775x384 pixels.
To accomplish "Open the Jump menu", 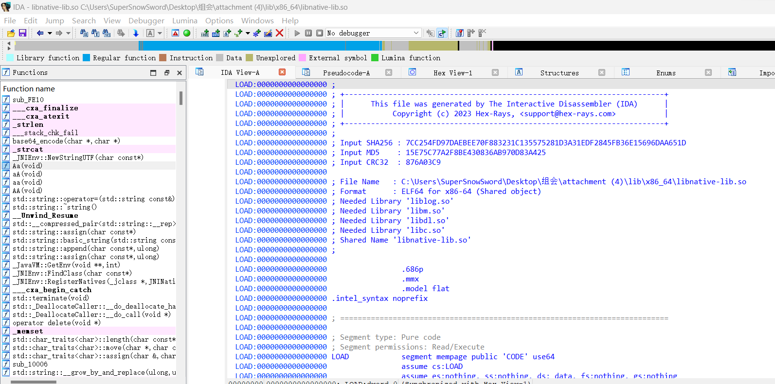I will [54, 20].
